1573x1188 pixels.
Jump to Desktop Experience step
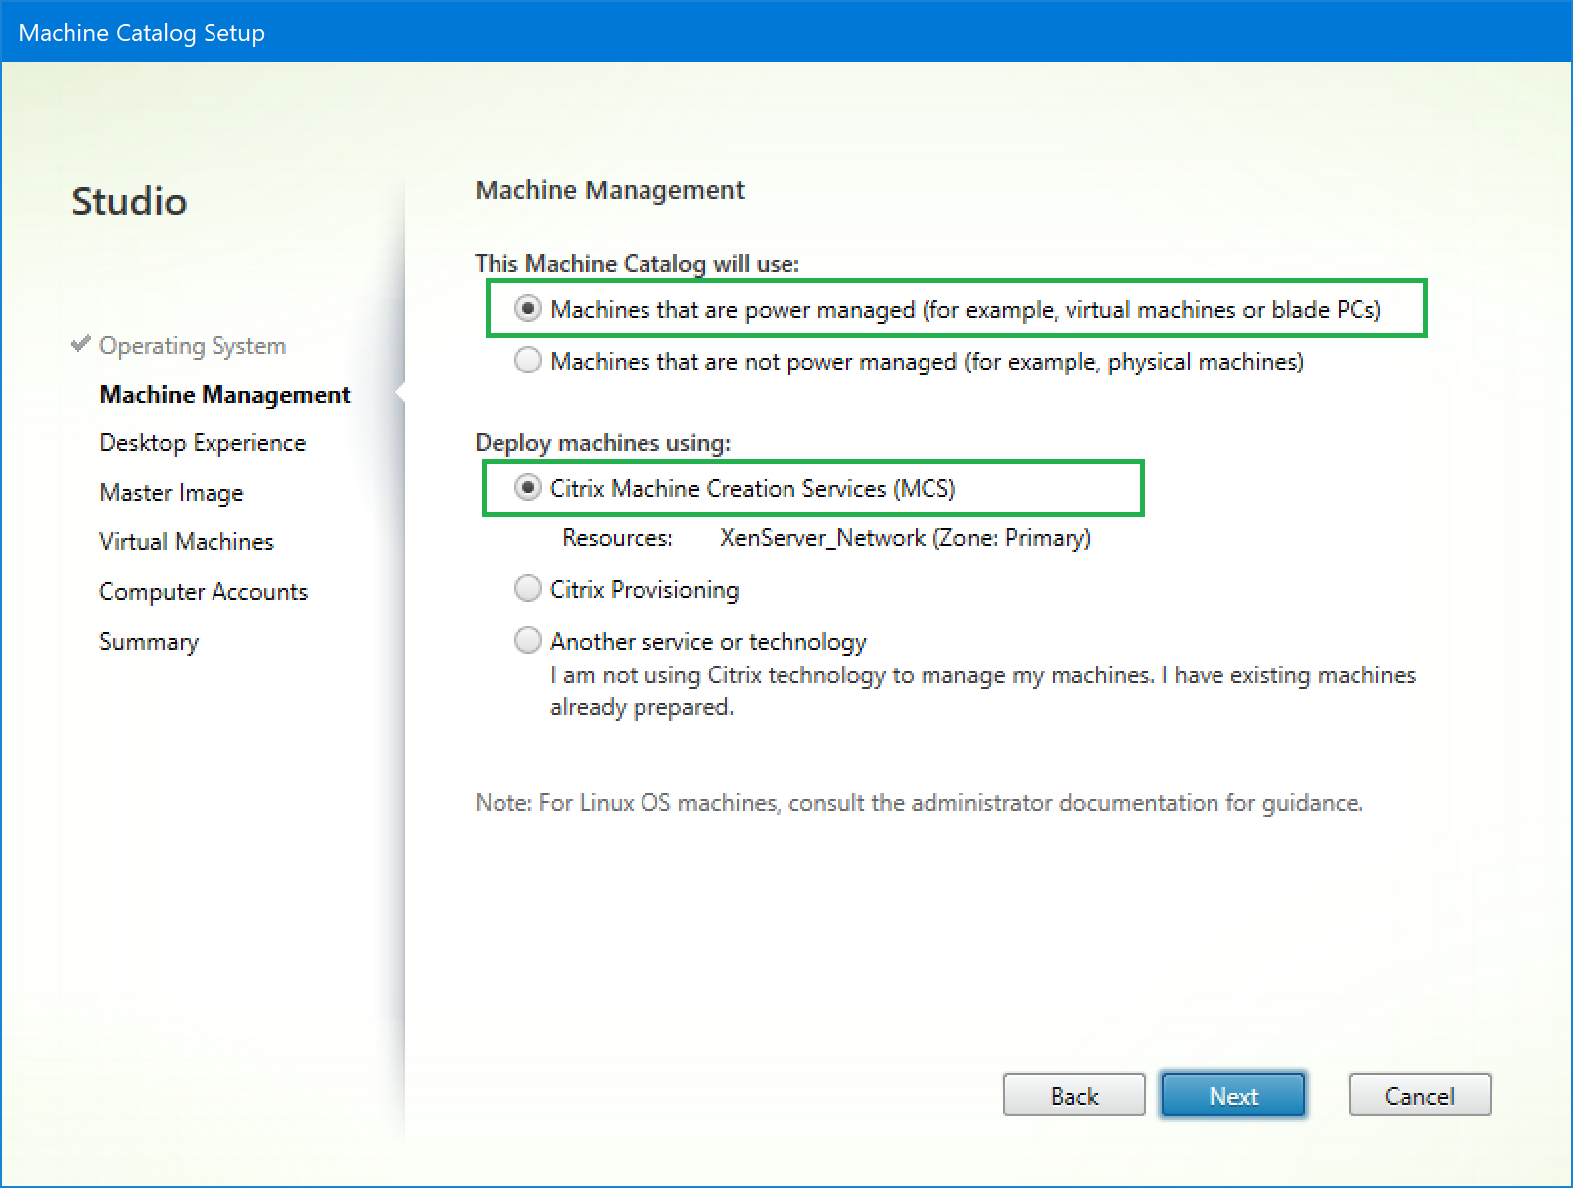(x=203, y=443)
